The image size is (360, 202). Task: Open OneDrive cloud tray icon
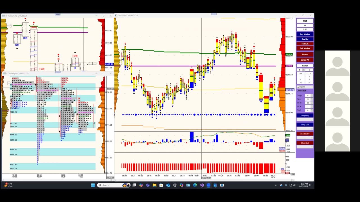(281, 185)
